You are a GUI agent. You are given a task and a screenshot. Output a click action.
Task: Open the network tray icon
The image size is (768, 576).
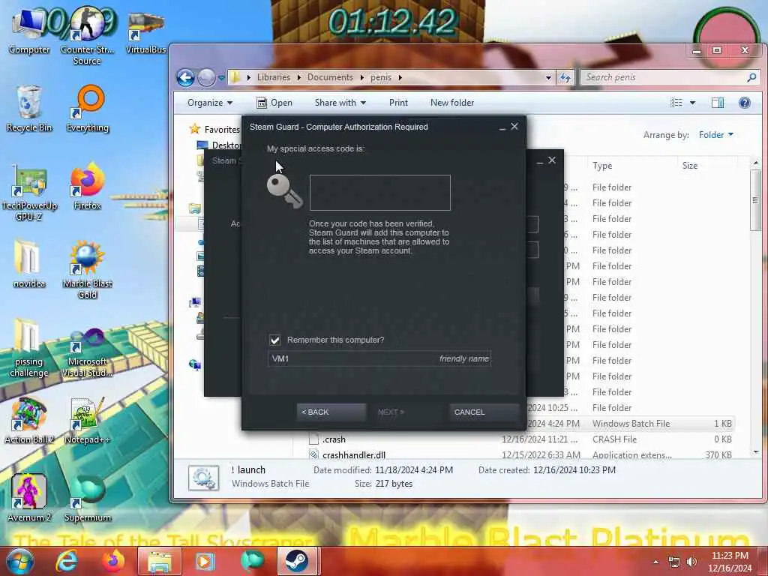click(674, 562)
